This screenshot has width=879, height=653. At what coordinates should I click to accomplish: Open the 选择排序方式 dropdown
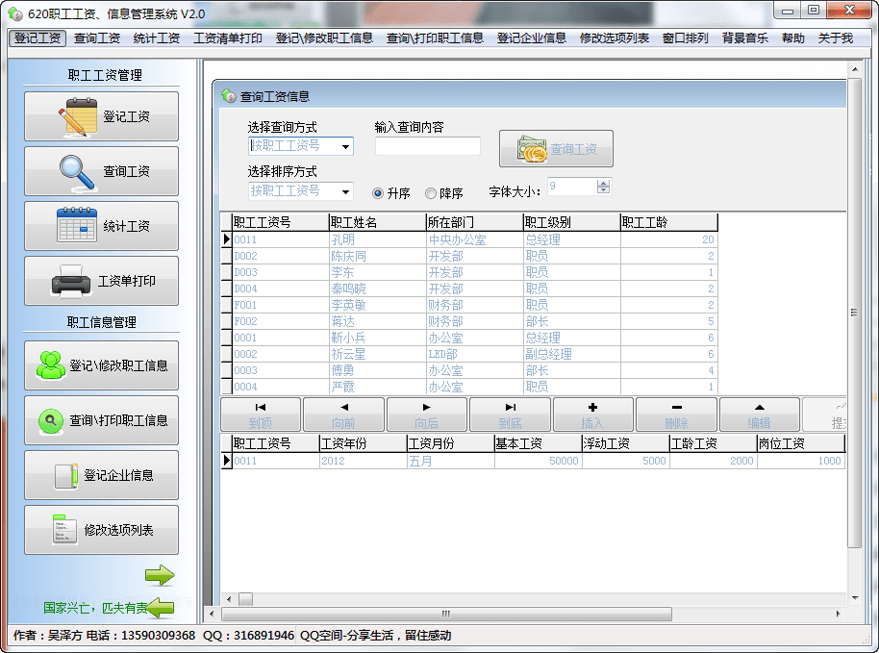(346, 191)
